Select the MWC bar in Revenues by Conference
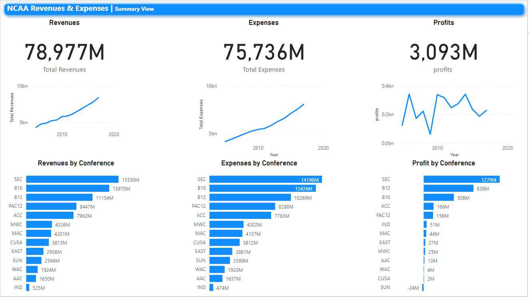Screen dimensions: 529x297 [38, 225]
